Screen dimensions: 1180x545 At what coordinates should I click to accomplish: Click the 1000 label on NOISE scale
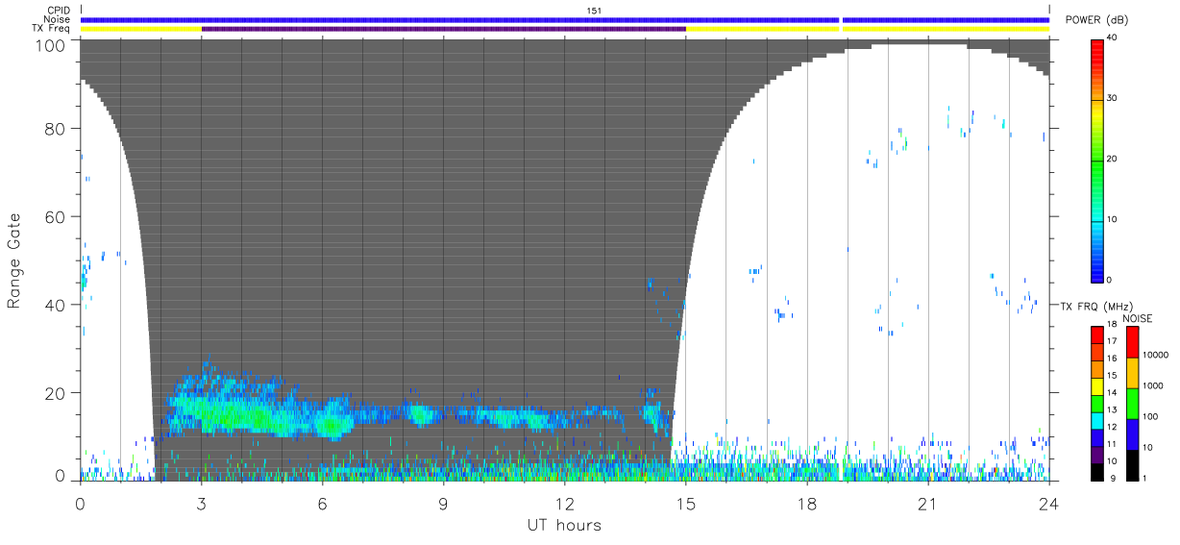pos(1152,385)
